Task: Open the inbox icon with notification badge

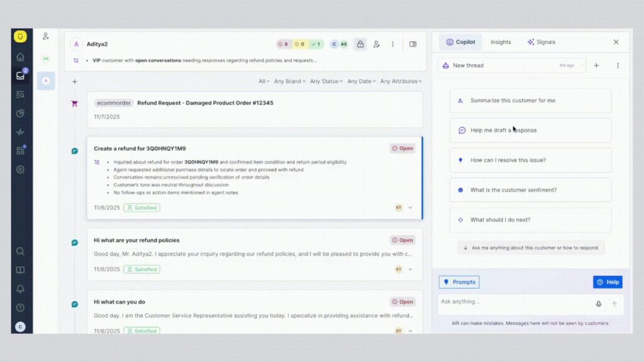Action: pyautogui.click(x=20, y=75)
